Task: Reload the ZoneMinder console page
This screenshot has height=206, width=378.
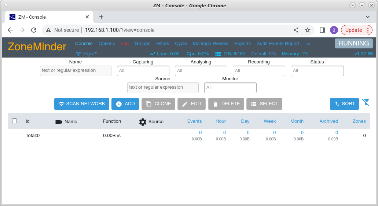Action: [x=34, y=30]
